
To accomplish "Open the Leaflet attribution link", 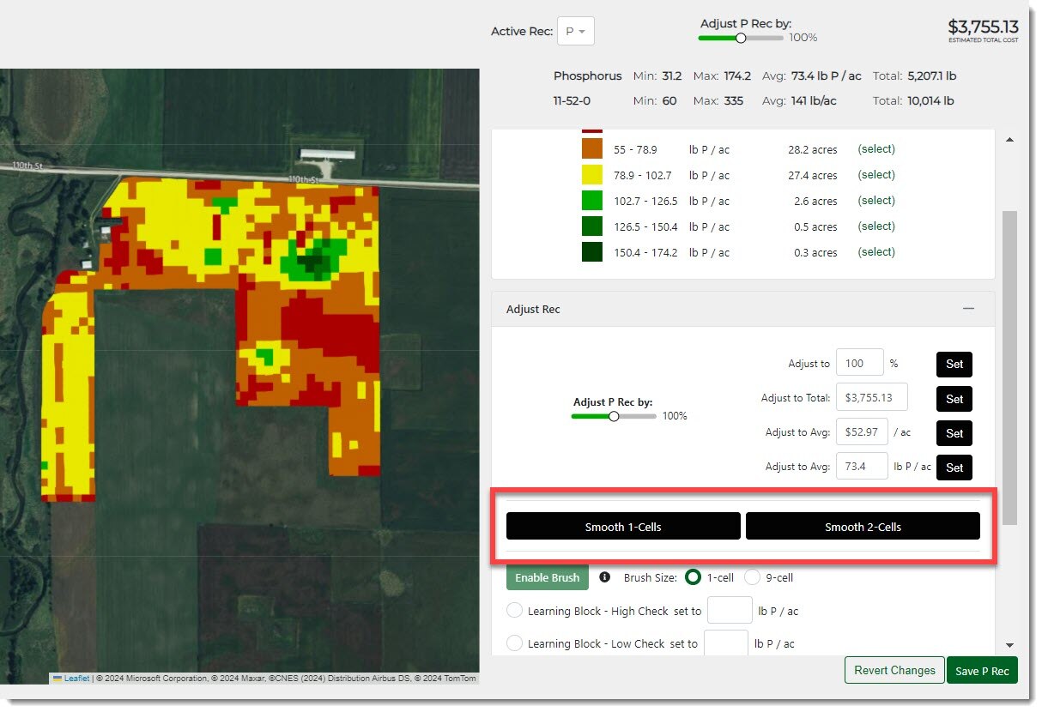I will click(76, 679).
